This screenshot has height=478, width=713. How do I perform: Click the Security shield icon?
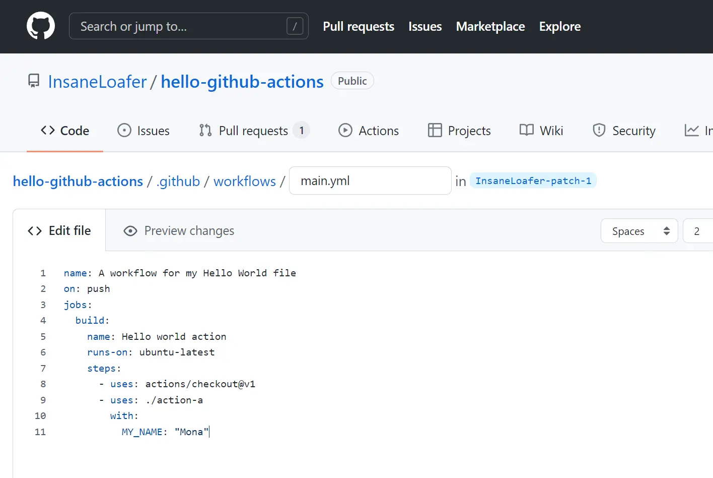pyautogui.click(x=599, y=131)
